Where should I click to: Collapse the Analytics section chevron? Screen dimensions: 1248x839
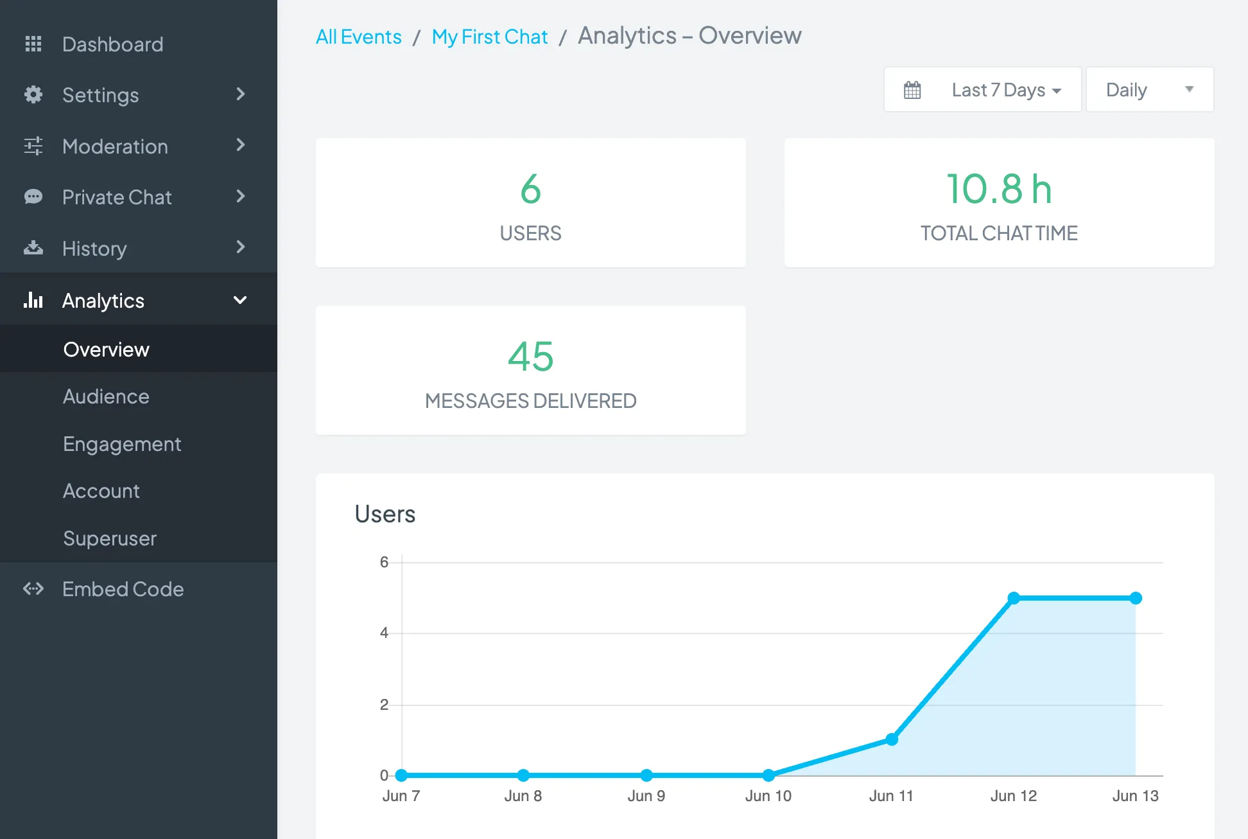tap(240, 300)
